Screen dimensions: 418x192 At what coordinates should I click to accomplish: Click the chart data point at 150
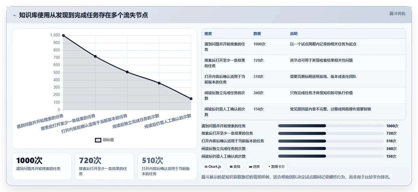(191, 99)
